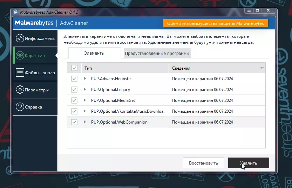Expand the PUP.Optional.VkontakteMusicDownloa... row
This screenshot has height=188, width=292.
85,111
